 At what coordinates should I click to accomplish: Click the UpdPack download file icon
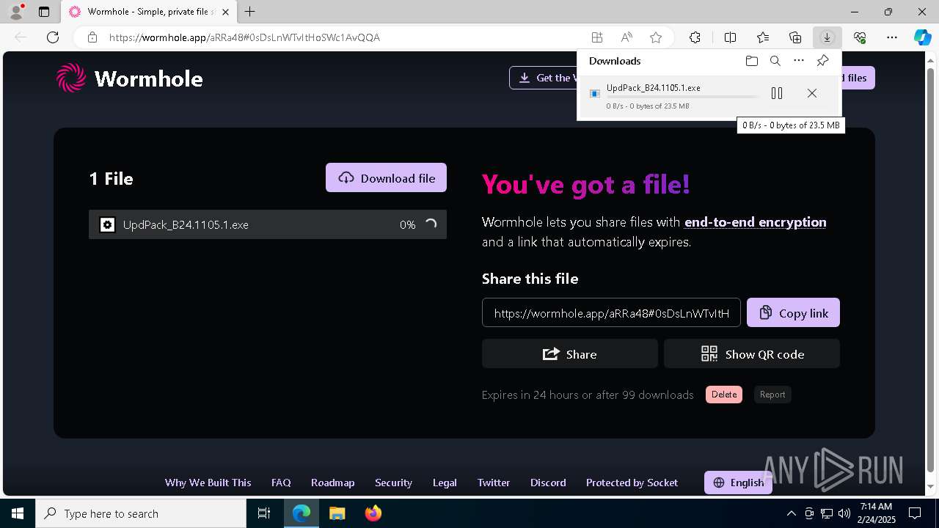[x=595, y=93]
